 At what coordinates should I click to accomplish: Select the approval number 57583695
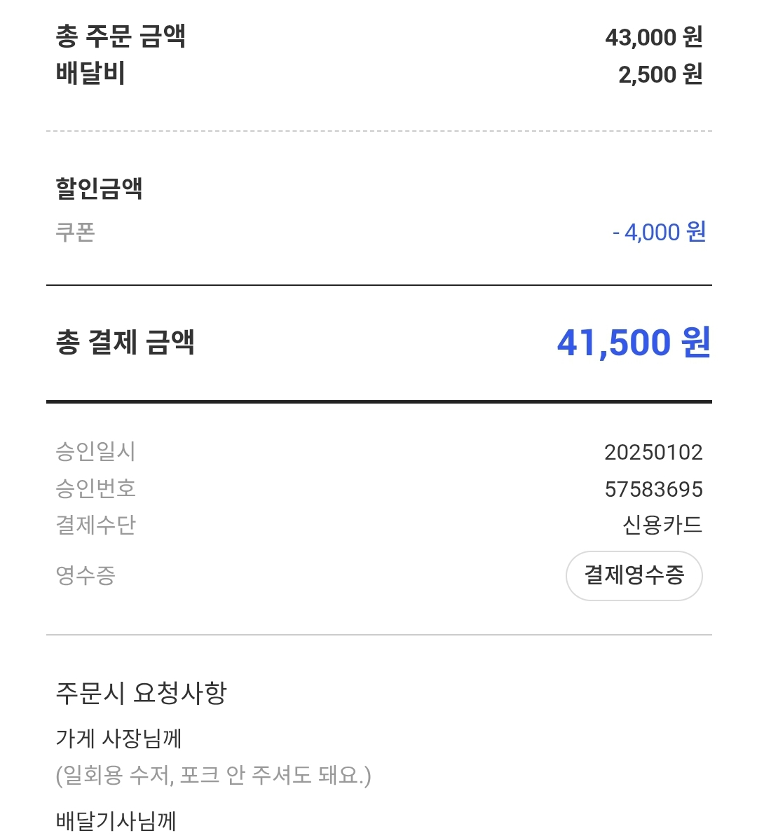click(x=653, y=489)
